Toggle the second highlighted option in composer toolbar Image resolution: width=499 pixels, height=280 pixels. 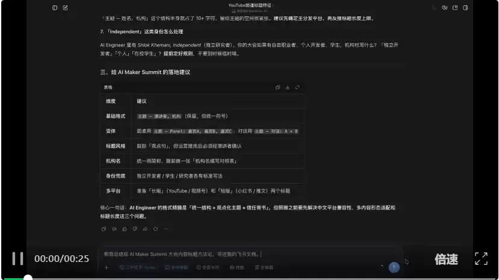[176, 267]
